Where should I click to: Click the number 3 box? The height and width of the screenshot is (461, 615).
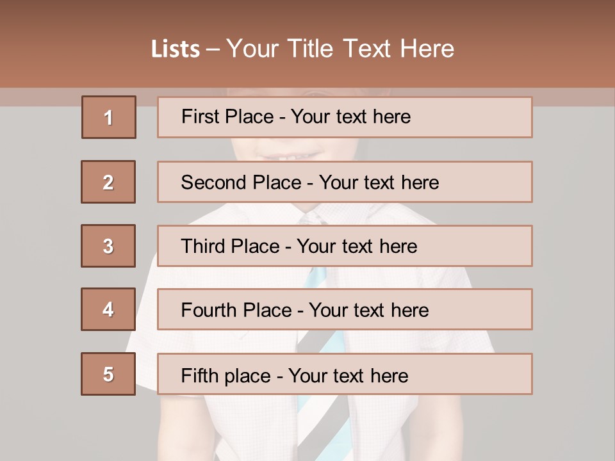pos(108,246)
